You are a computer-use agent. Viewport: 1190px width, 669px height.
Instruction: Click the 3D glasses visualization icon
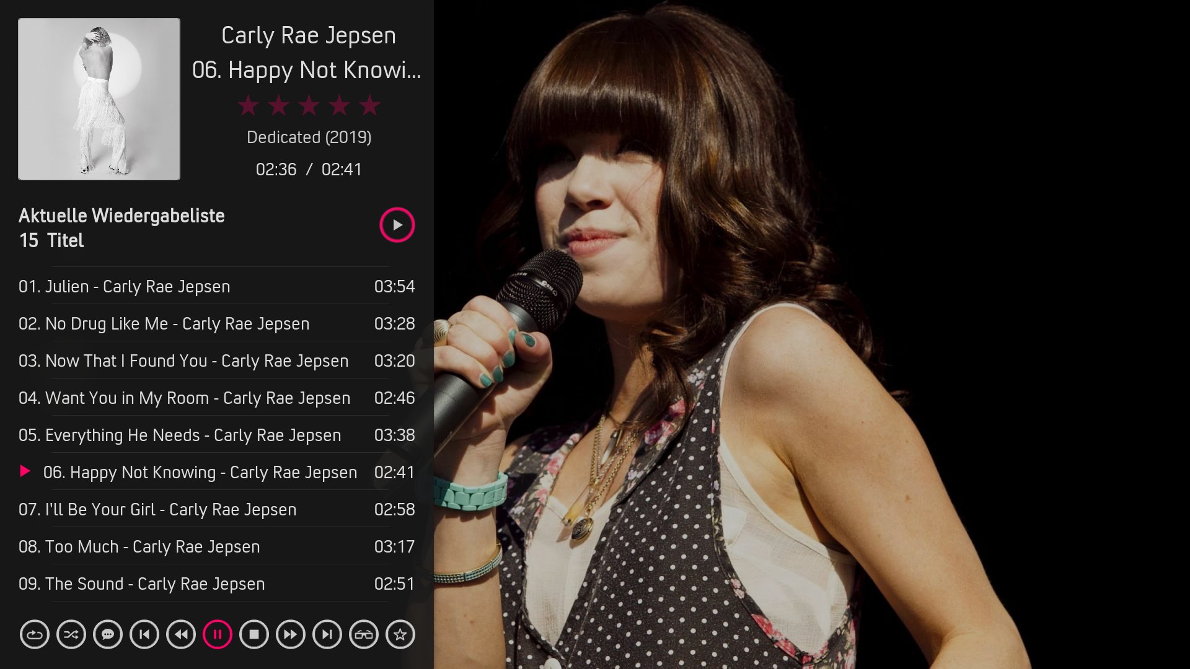point(364,634)
